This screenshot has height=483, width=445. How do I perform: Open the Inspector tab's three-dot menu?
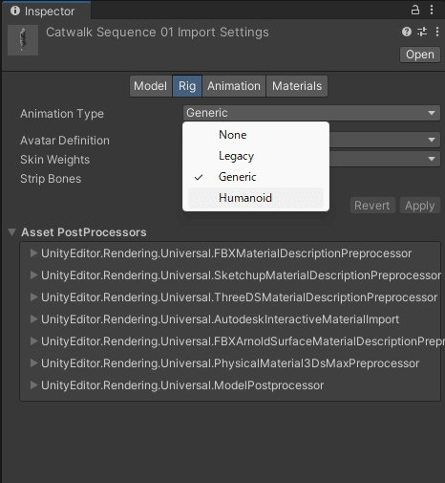(432, 10)
